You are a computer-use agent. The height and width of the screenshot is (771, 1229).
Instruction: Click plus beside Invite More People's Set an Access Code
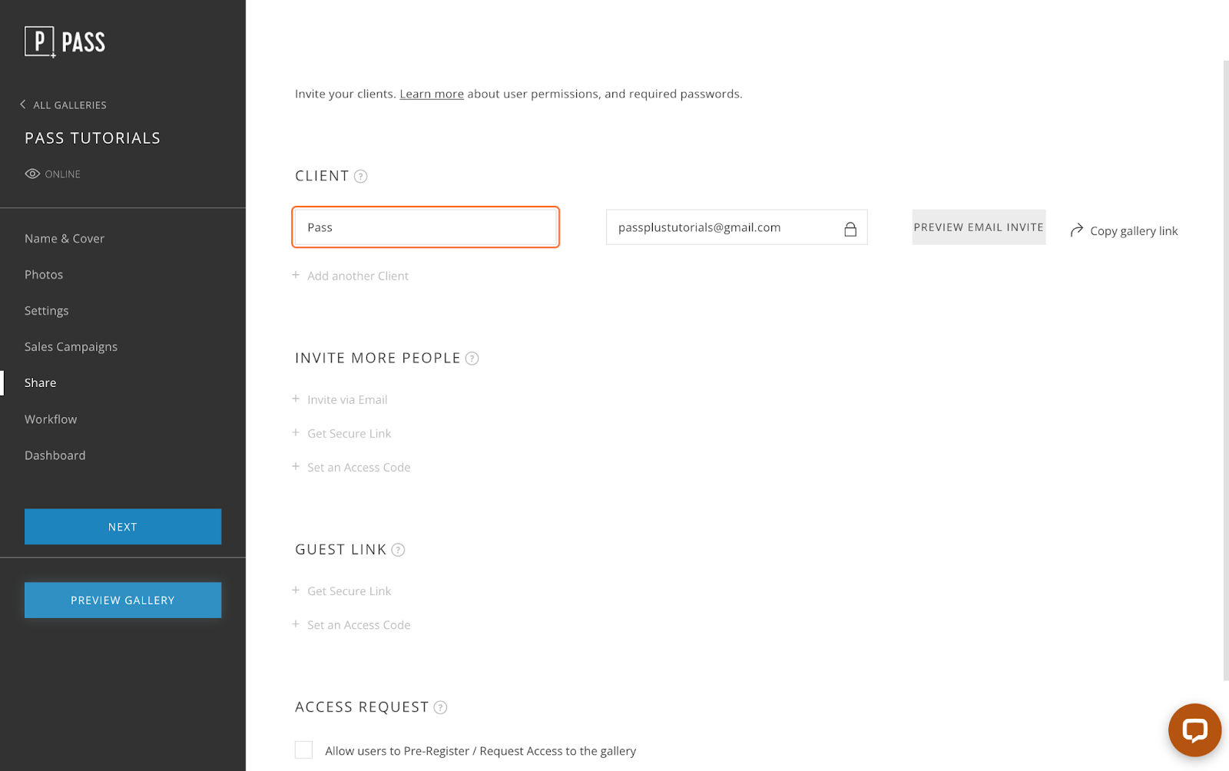(x=296, y=466)
